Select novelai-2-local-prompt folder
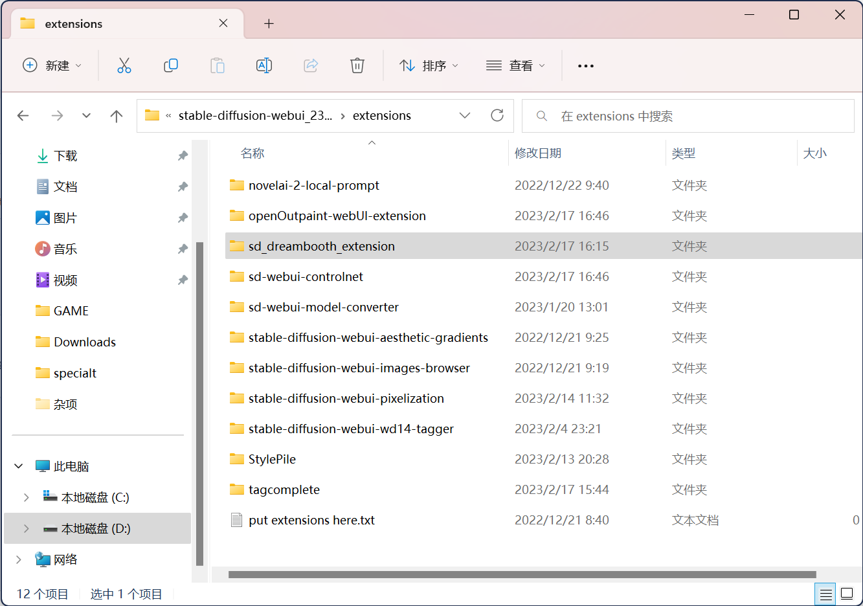Viewport: 863px width, 606px height. [x=314, y=185]
